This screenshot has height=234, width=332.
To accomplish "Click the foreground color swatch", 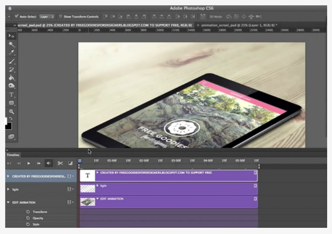I will click(9, 126).
